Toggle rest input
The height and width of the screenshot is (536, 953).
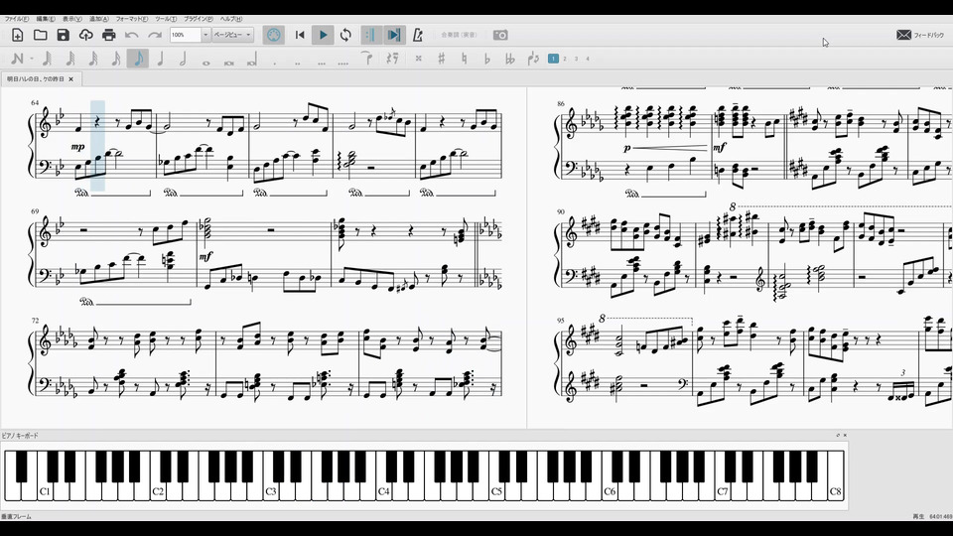tap(393, 59)
